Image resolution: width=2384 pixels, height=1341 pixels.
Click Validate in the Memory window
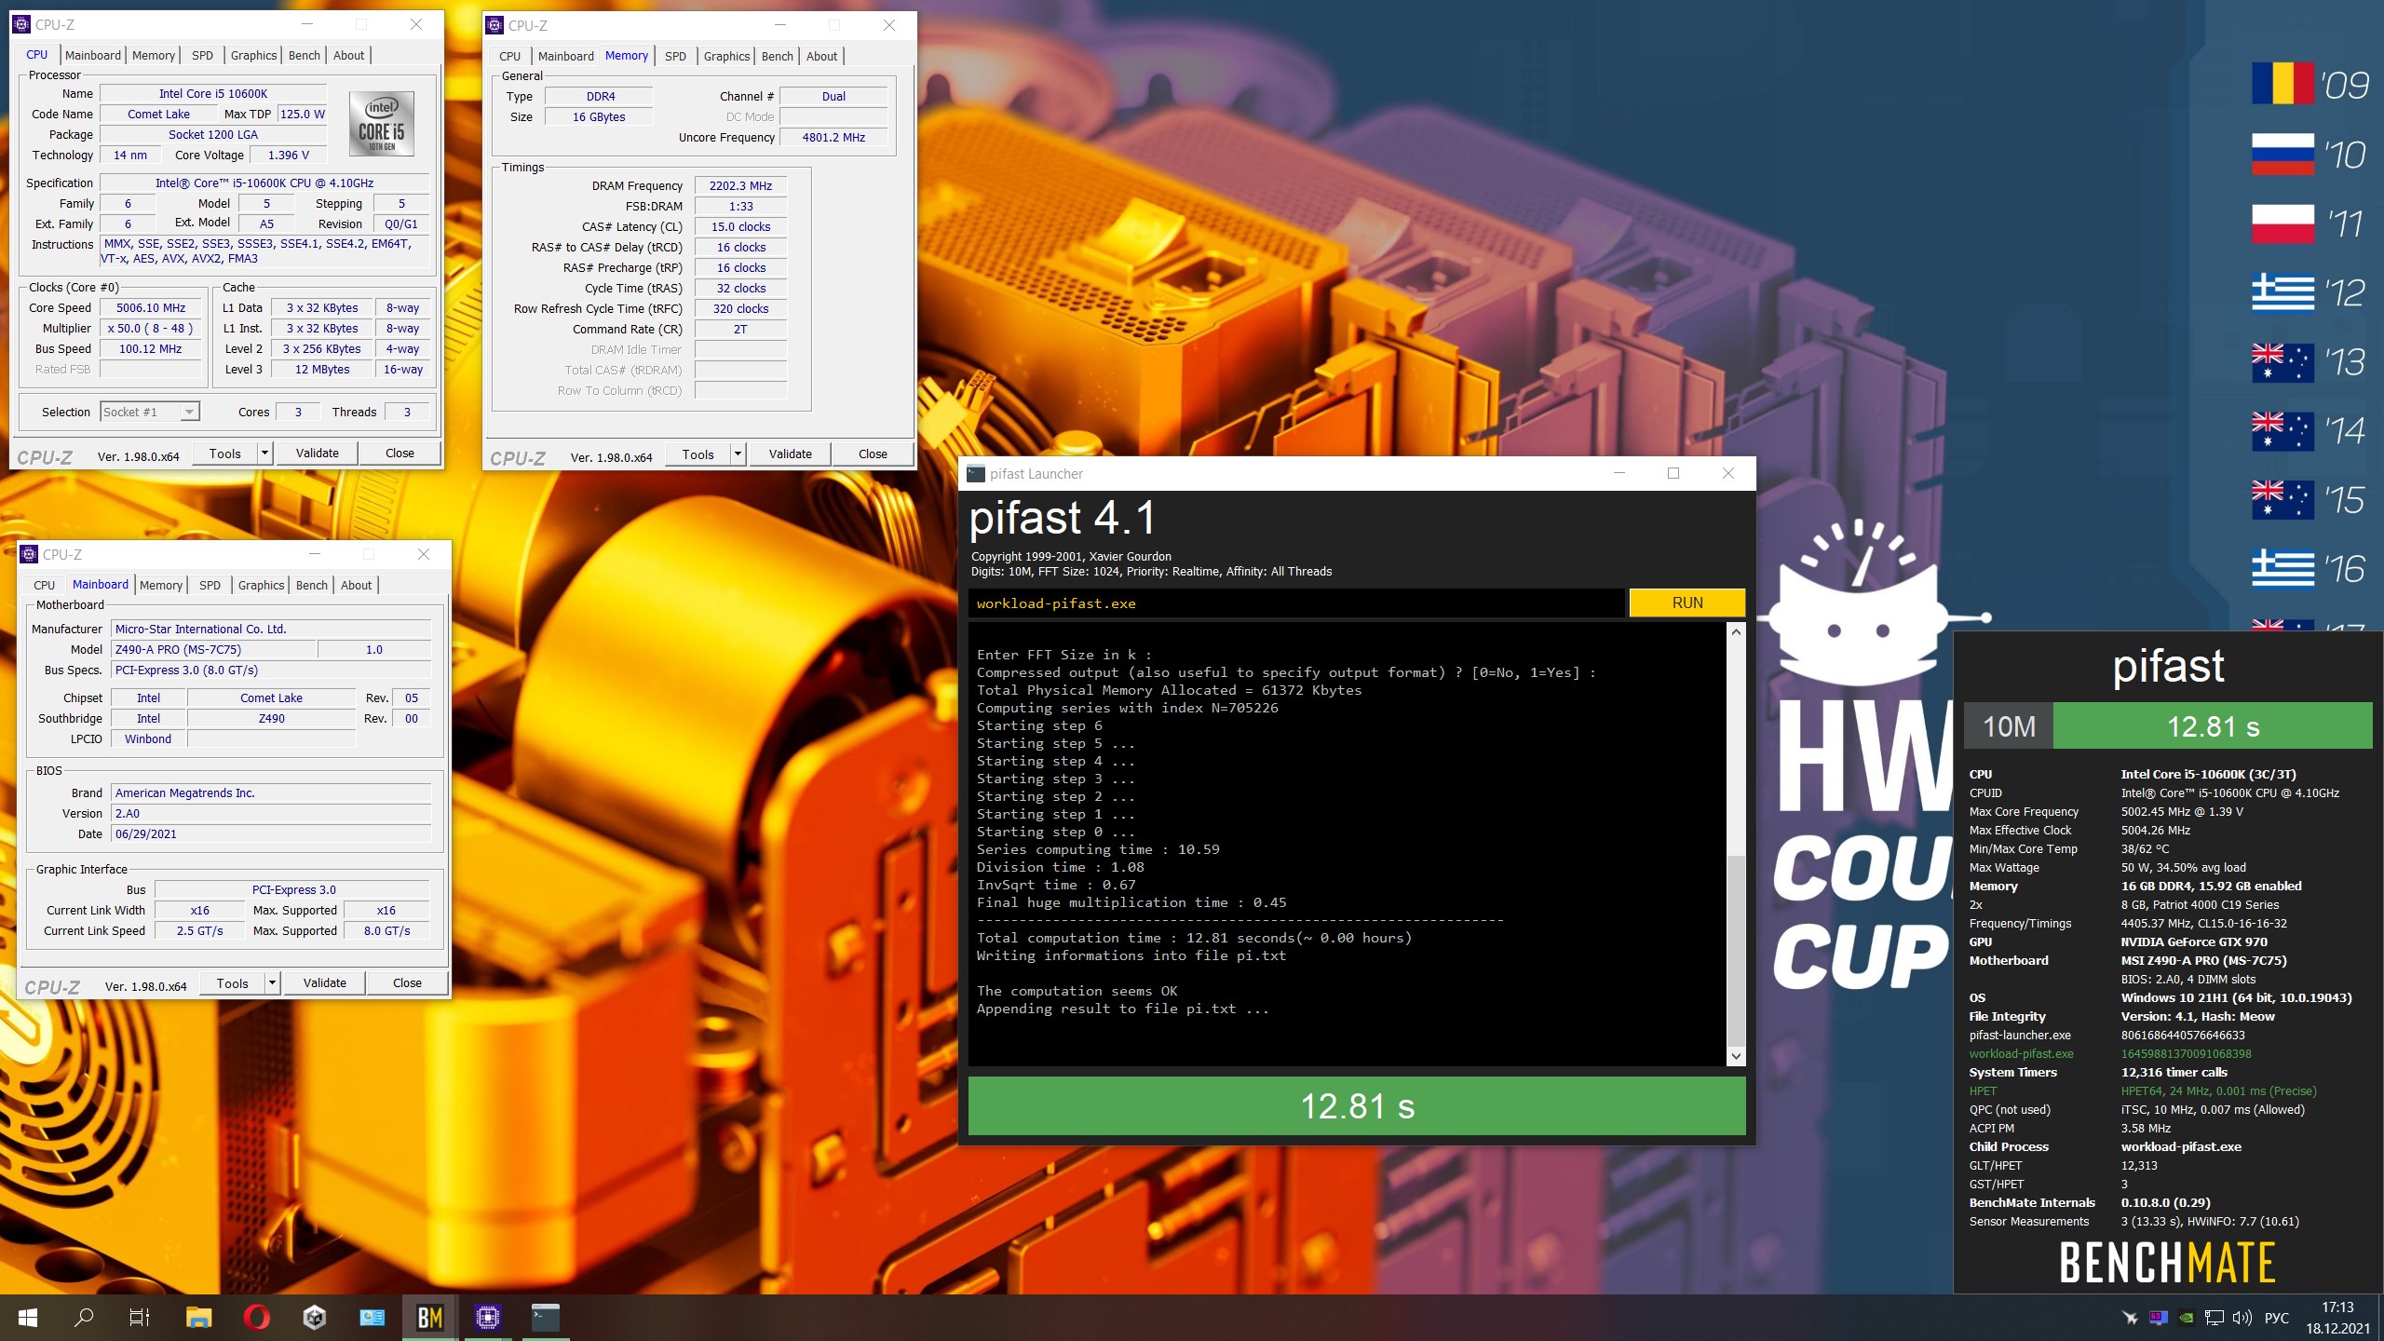[x=791, y=454]
